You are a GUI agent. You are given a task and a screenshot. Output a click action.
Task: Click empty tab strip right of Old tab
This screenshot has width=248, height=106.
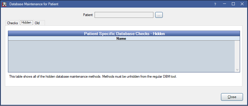click(143, 23)
